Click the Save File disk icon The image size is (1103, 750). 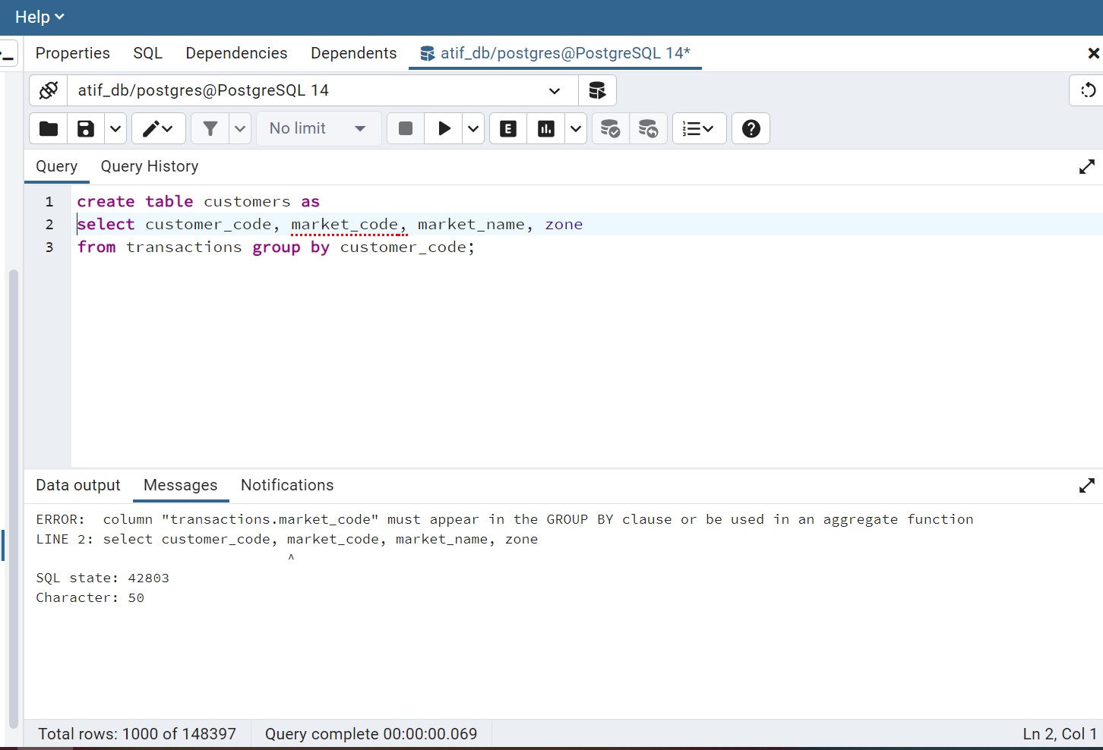click(x=86, y=128)
